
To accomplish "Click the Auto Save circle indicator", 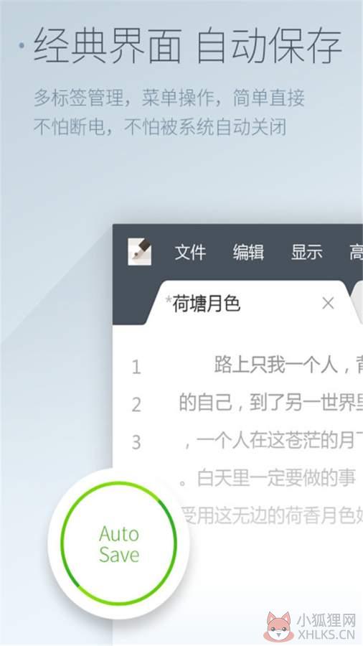I will [118, 543].
